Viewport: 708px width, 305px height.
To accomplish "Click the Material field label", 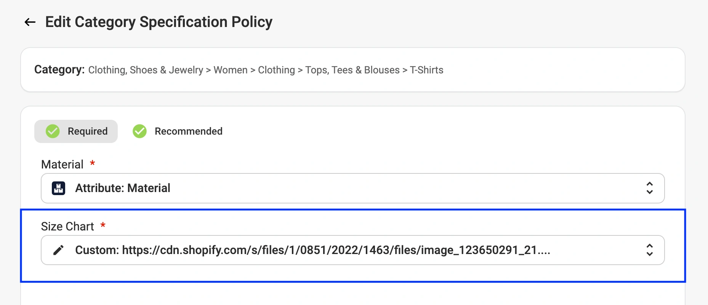I will pyautogui.click(x=62, y=164).
